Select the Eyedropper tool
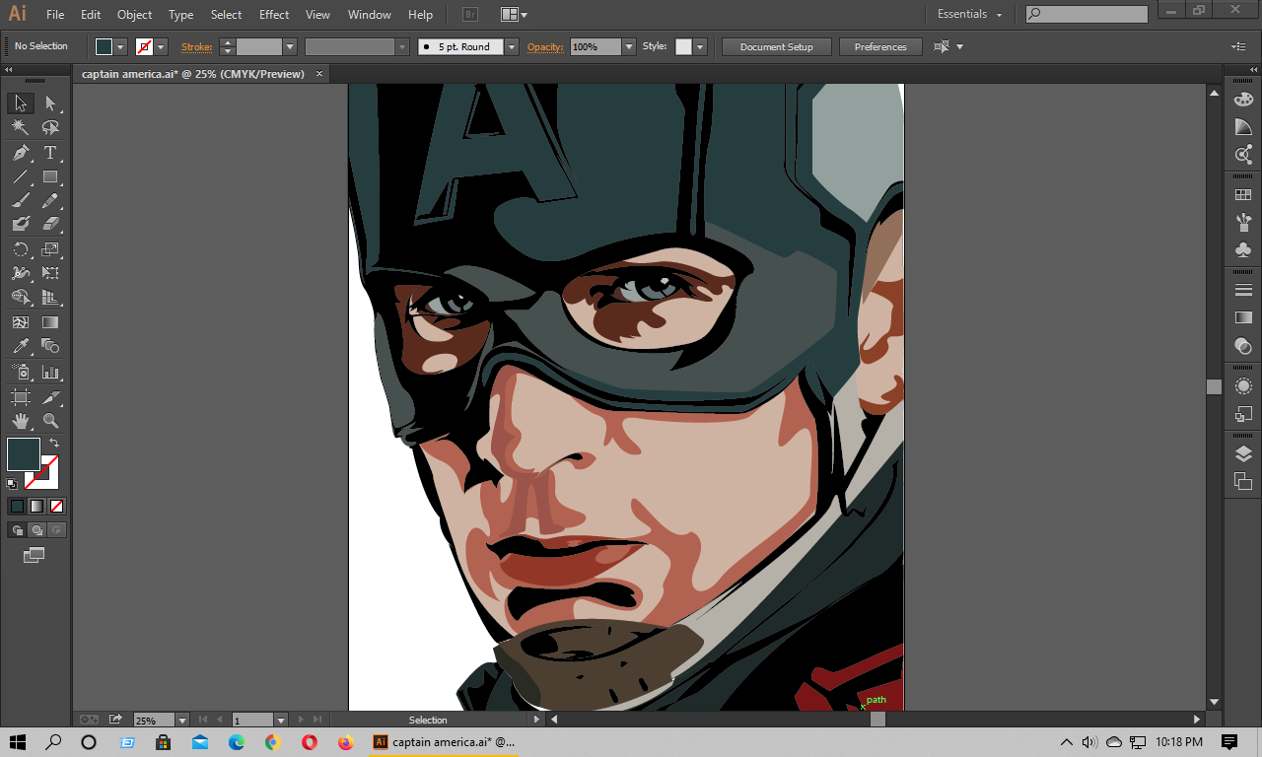1262x757 pixels. point(20,346)
